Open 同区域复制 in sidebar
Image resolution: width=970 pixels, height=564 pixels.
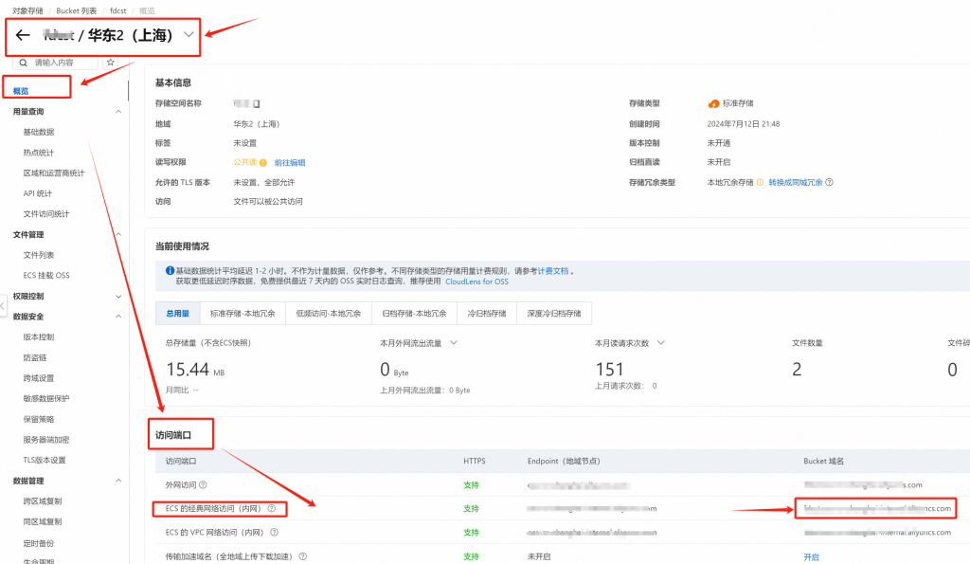pos(43,522)
